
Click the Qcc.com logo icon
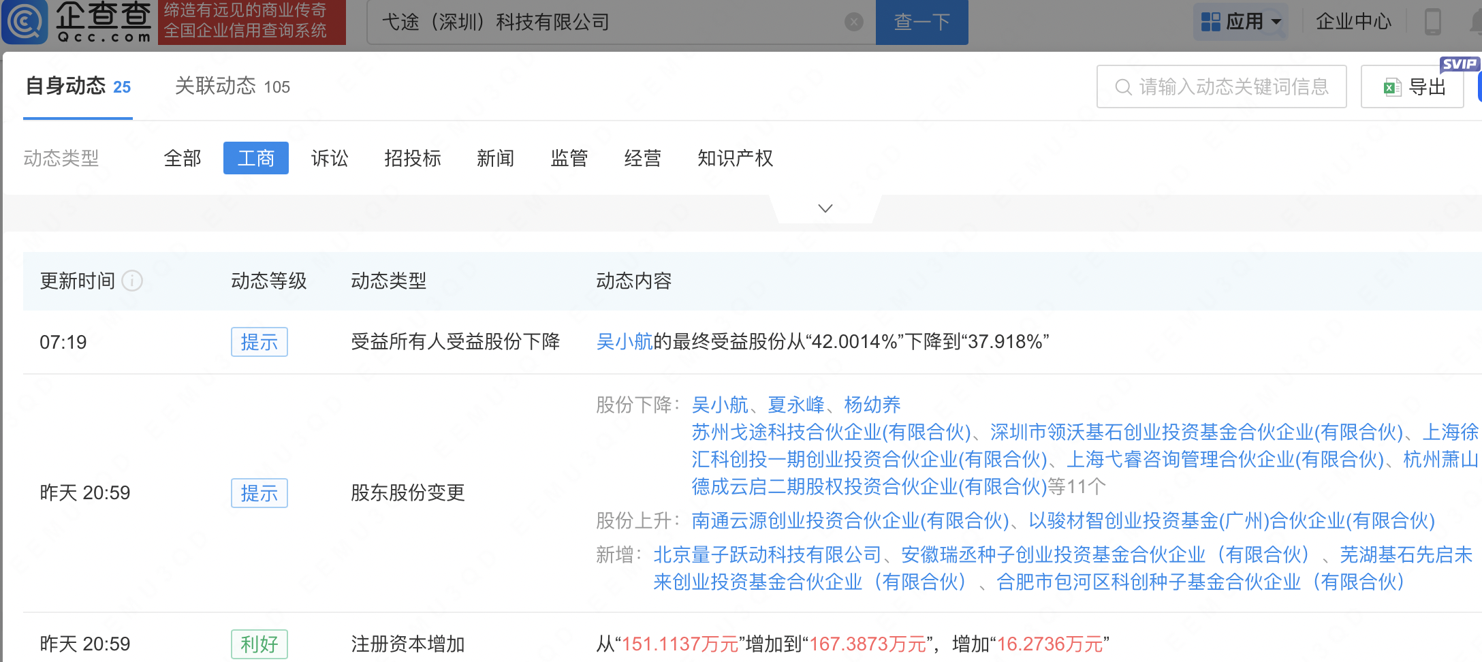[26, 21]
